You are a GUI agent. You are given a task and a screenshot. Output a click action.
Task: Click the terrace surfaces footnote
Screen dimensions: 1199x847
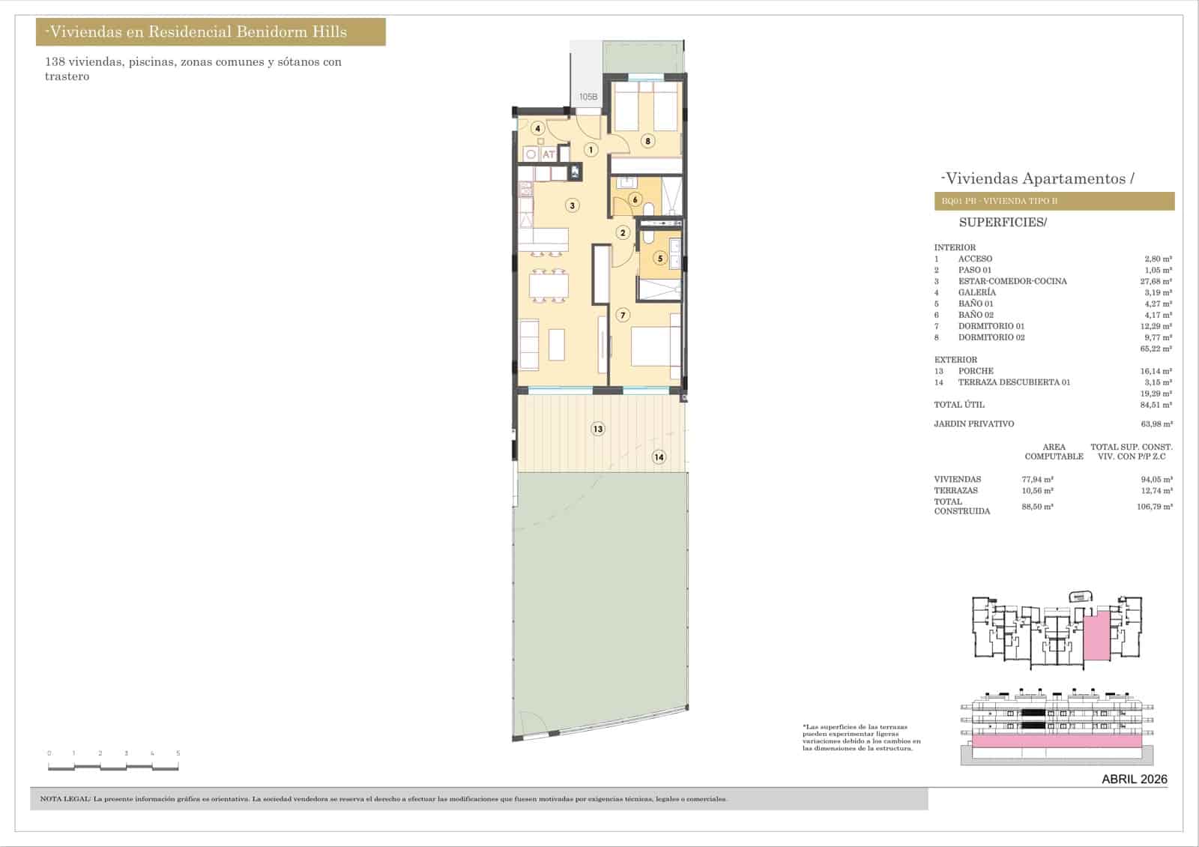point(861,738)
